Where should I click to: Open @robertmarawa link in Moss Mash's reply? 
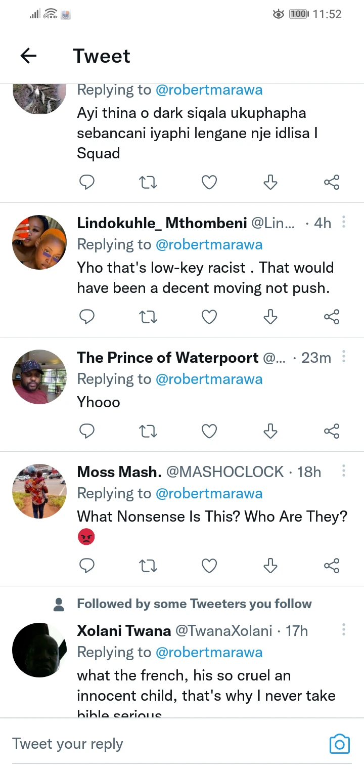coord(209,493)
